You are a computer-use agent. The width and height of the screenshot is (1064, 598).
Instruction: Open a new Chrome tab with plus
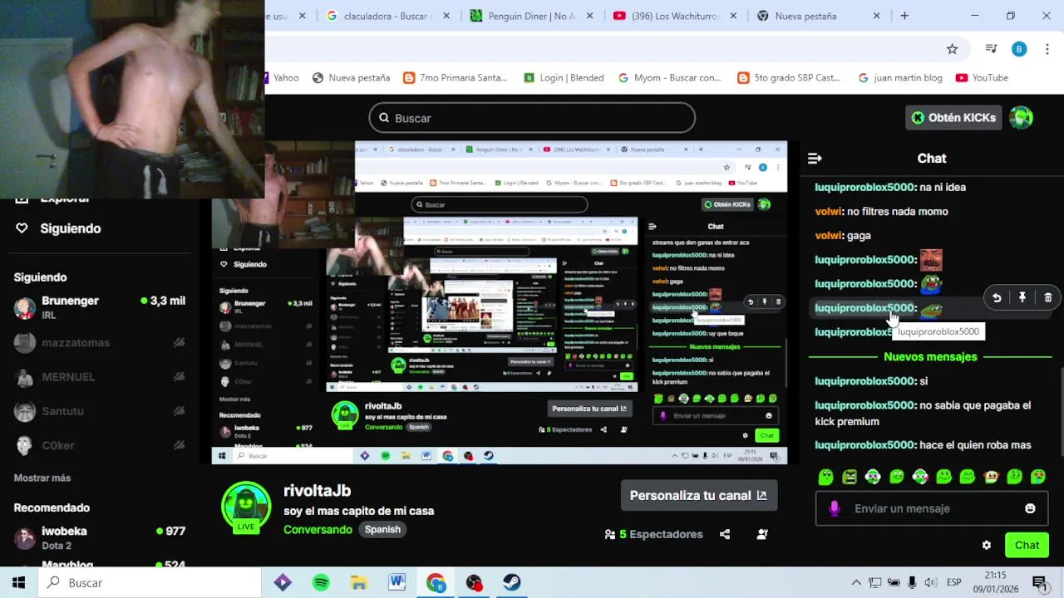(904, 16)
